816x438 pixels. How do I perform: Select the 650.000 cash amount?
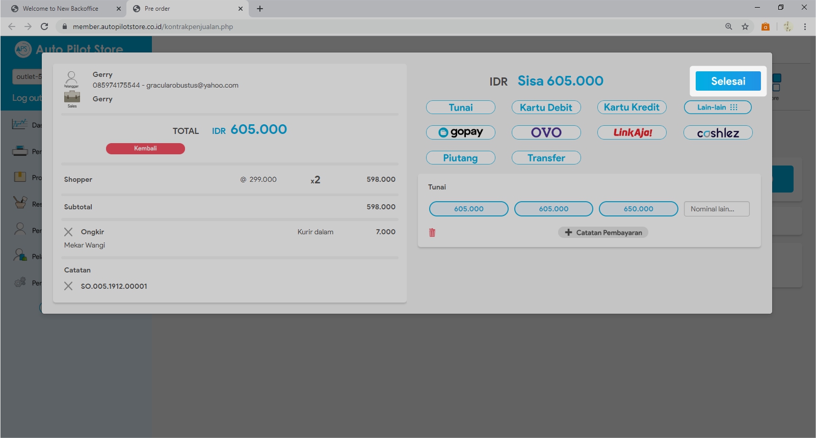pos(638,209)
